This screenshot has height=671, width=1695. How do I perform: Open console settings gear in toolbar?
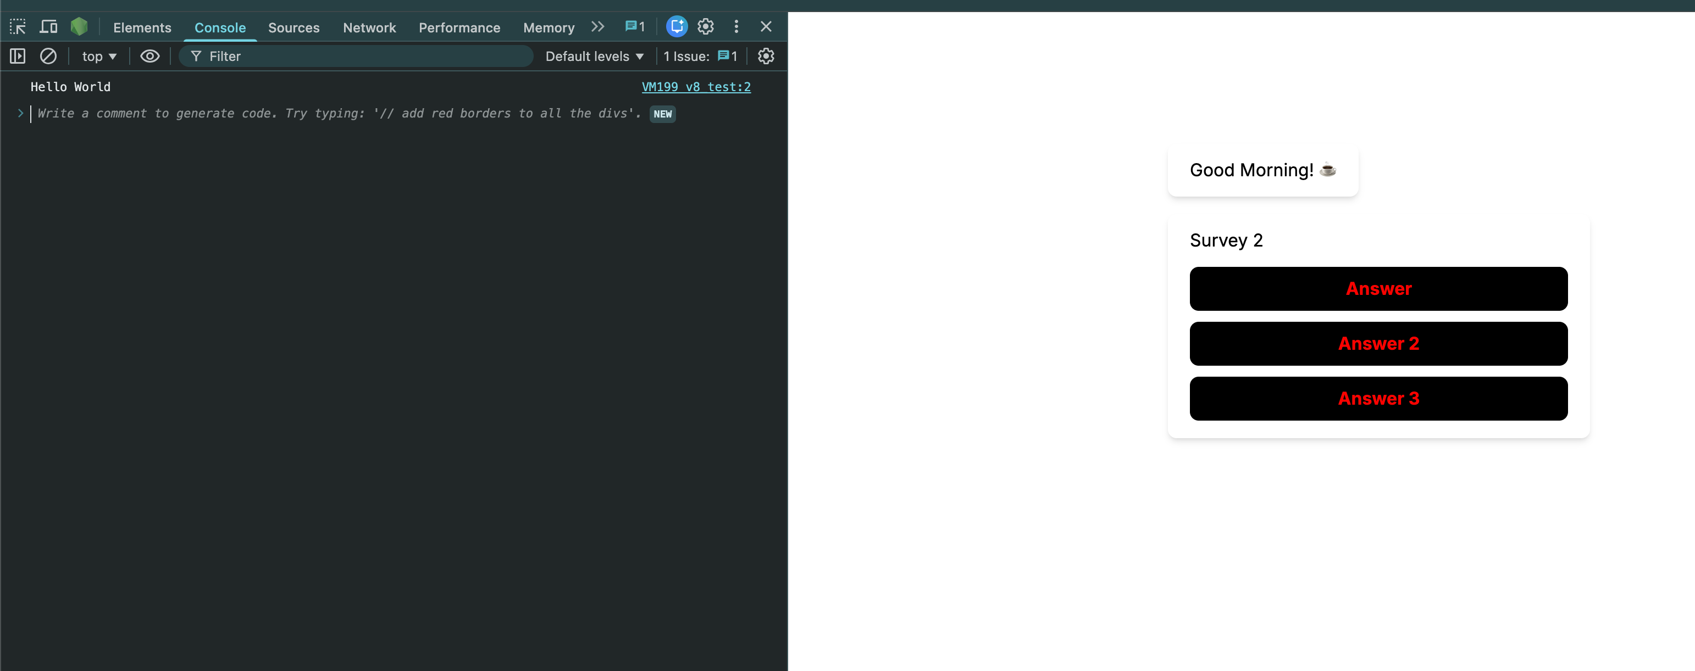tap(765, 57)
